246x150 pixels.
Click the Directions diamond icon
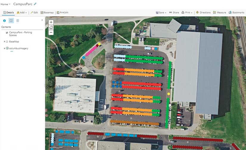point(197,12)
